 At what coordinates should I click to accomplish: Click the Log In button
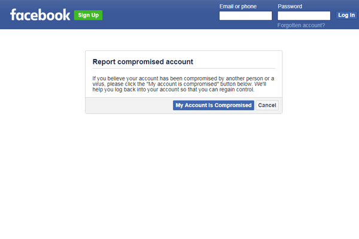346,16
